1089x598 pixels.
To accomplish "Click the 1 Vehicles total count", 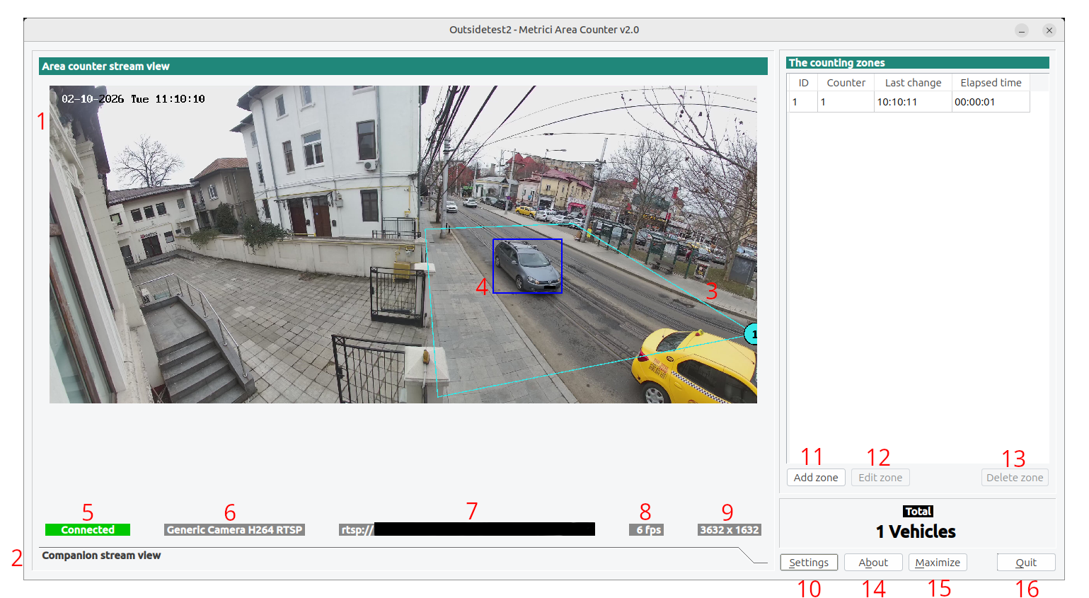I will (x=916, y=531).
